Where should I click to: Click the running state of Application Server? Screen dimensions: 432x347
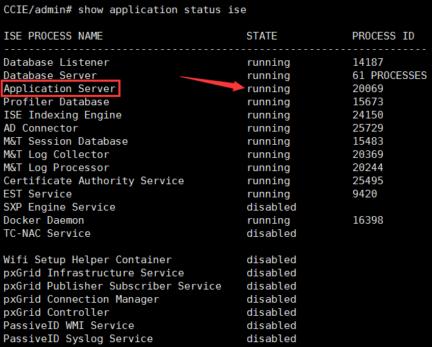point(269,89)
